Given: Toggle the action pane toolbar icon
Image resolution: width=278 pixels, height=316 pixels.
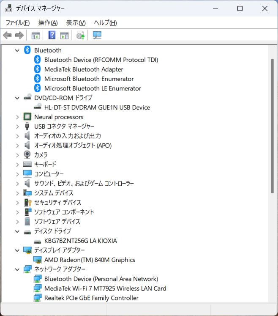Looking at the screenshot, I should 64,36.
